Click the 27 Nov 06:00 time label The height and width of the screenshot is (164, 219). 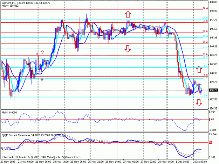tap(131, 162)
